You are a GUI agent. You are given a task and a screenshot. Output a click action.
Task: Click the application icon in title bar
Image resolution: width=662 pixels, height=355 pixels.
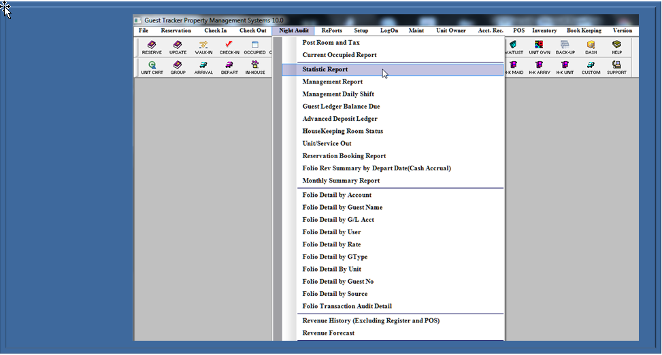(137, 20)
